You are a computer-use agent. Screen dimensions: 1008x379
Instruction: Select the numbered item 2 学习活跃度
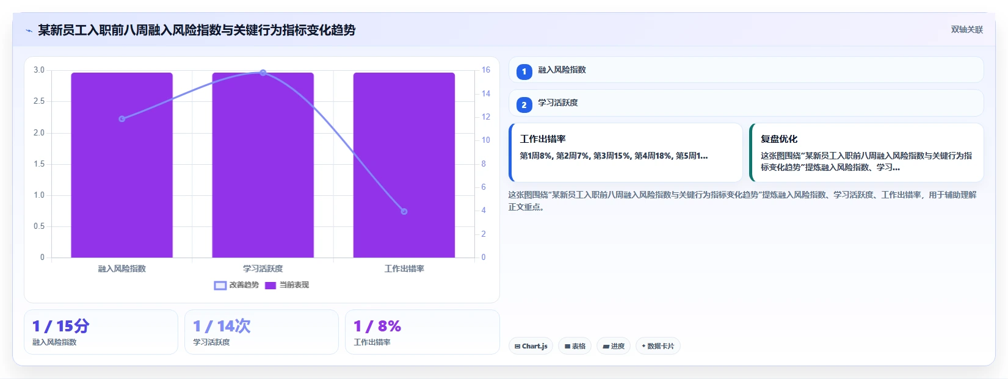746,103
